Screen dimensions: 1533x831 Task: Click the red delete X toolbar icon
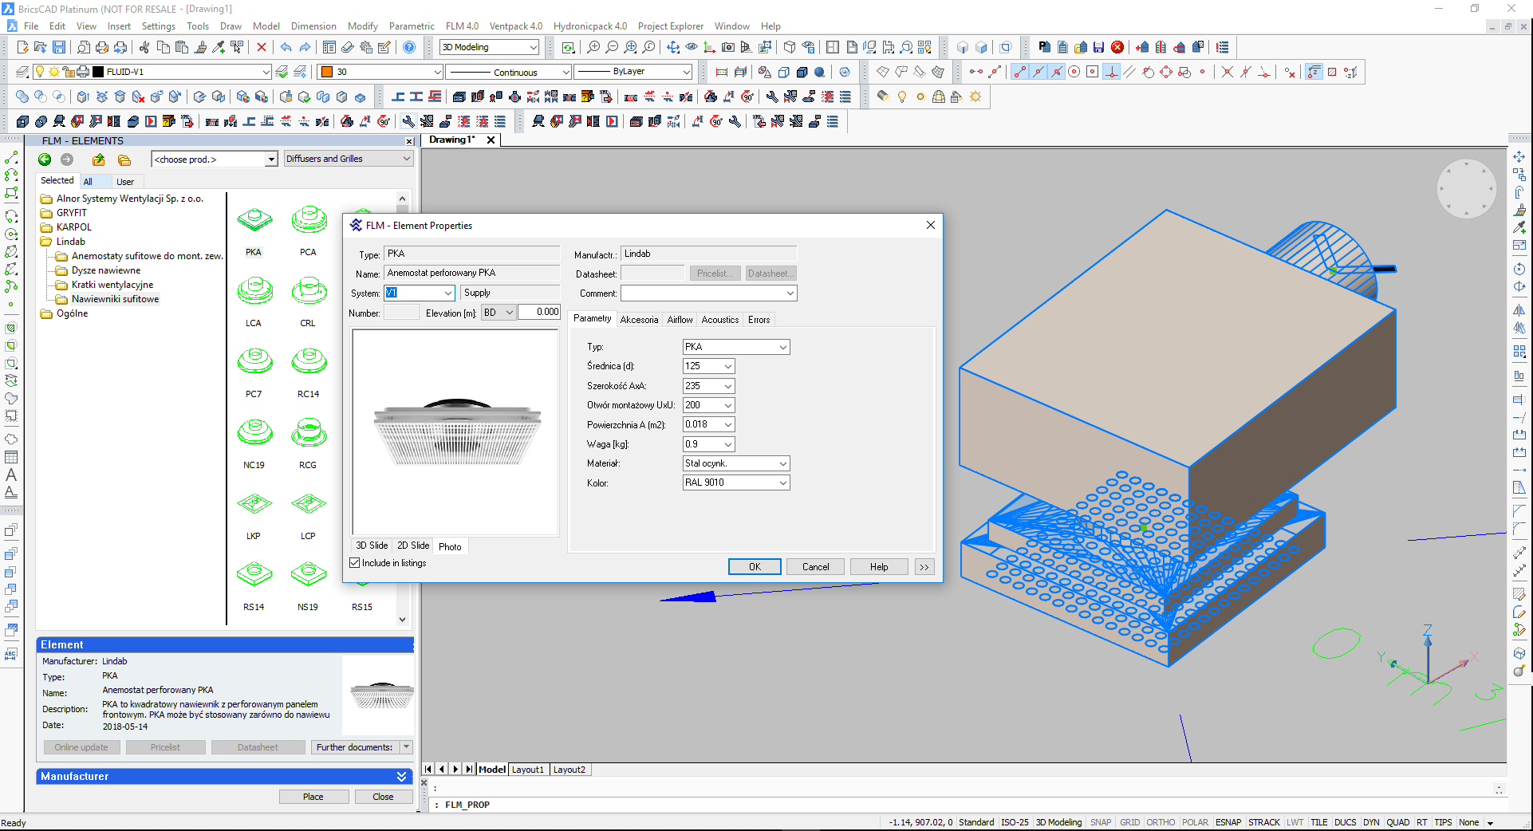(x=261, y=48)
